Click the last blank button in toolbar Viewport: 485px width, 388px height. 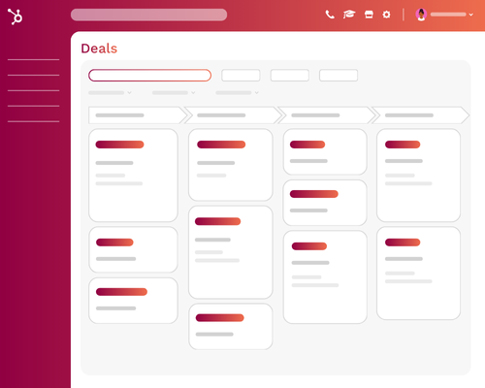tap(339, 75)
